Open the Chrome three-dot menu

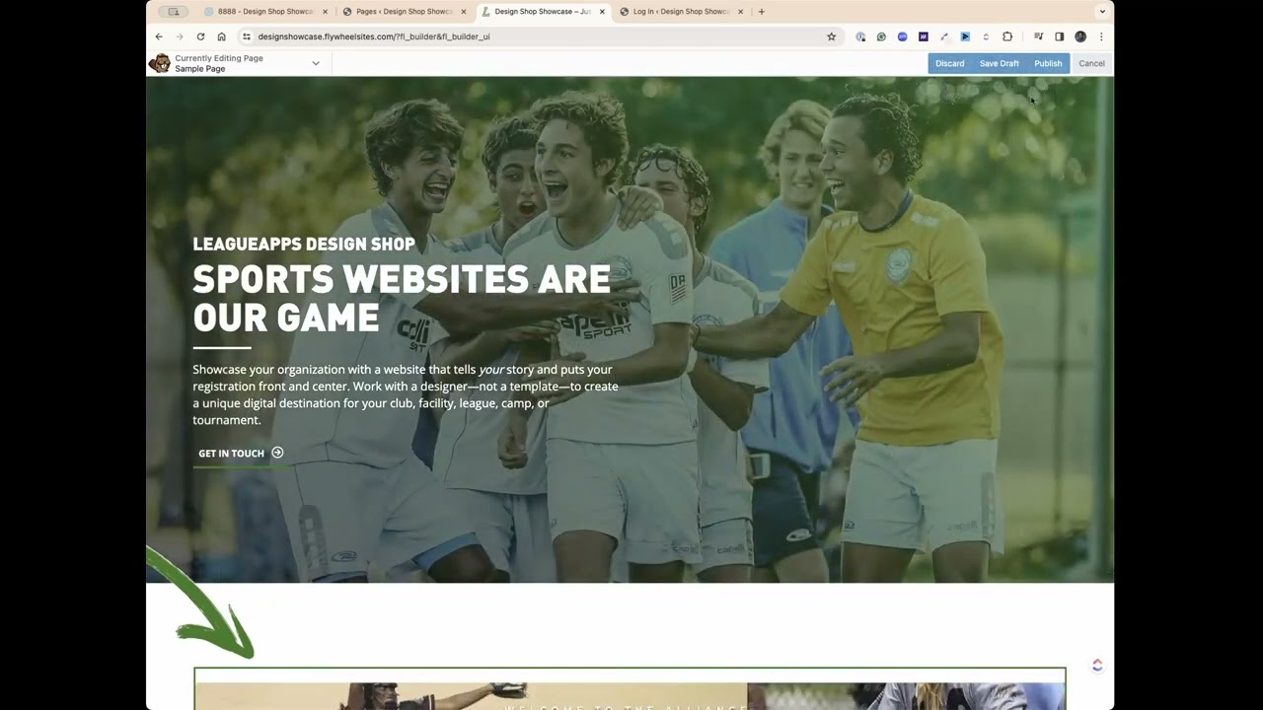click(1101, 36)
